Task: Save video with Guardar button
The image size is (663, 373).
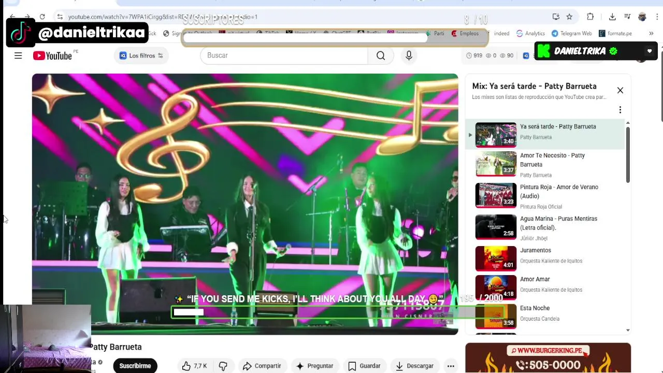Action: [x=364, y=366]
